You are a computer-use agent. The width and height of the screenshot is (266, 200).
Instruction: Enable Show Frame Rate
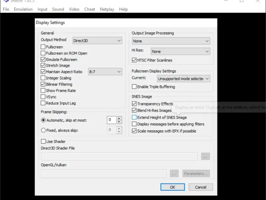(43, 90)
